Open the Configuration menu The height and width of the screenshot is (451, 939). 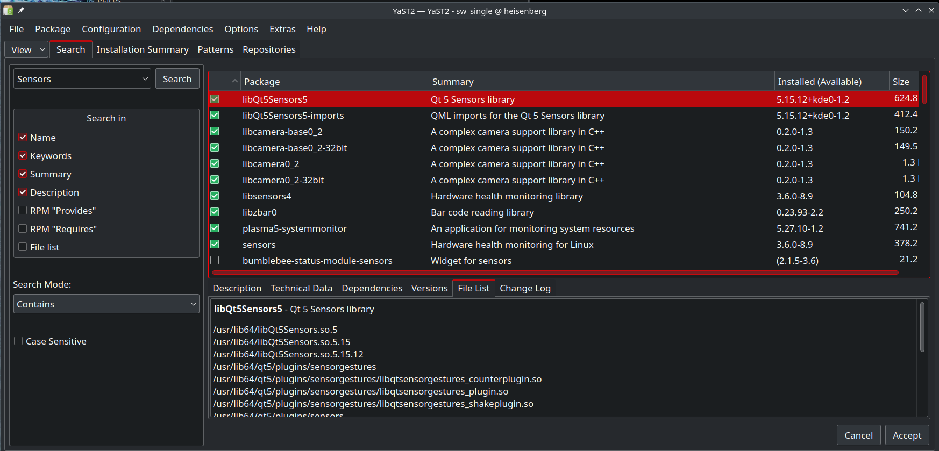(111, 29)
